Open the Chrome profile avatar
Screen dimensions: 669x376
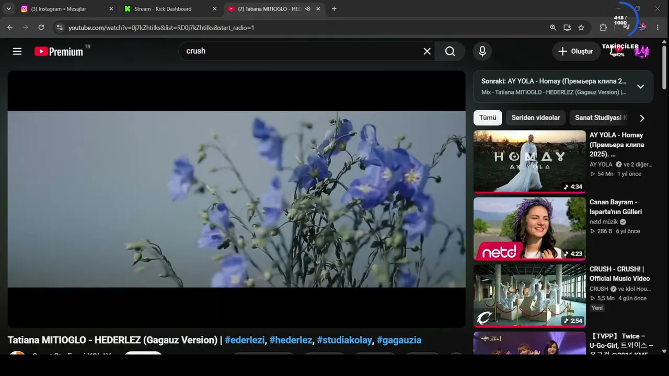[642, 27]
